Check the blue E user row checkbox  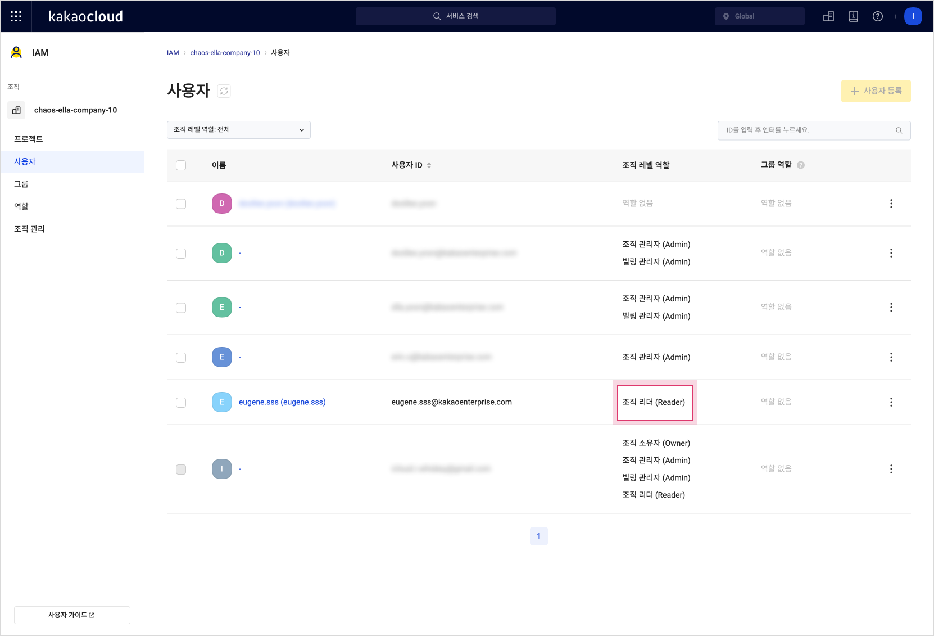181,358
